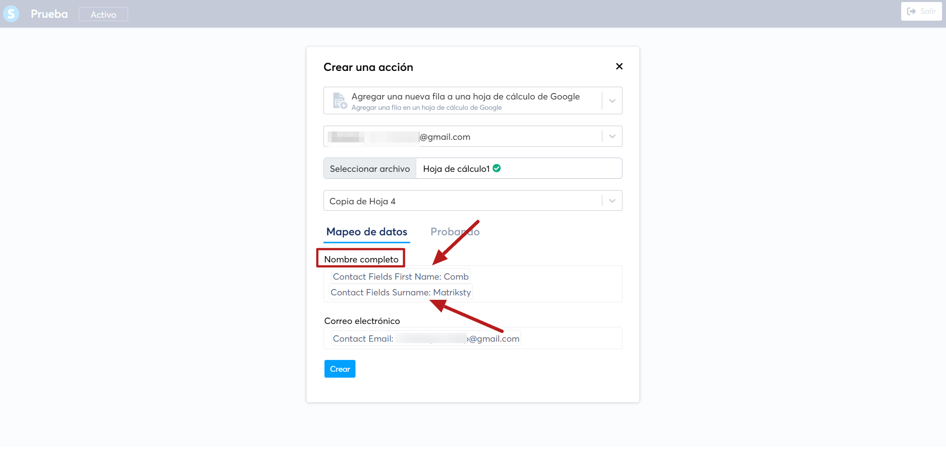
Task: Close the Crear una acción dialog
Action: [x=619, y=66]
